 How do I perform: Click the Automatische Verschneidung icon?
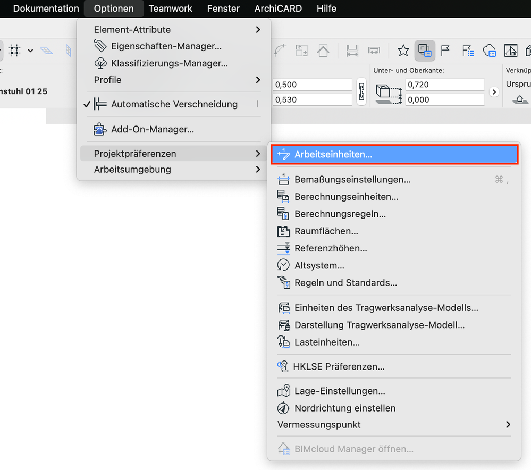[x=100, y=104]
